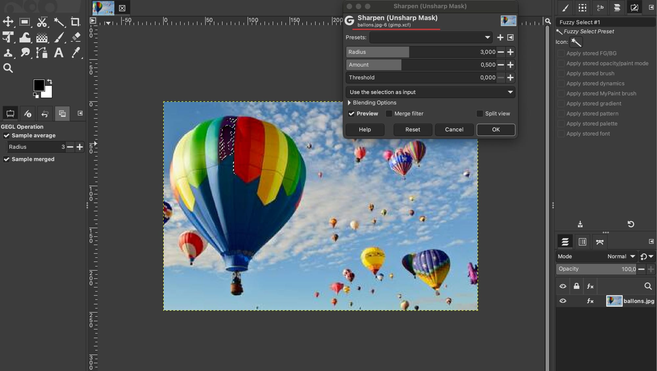Screen dimensions: 657x371
Task: Open the Presets dropdown
Action: click(x=430, y=37)
